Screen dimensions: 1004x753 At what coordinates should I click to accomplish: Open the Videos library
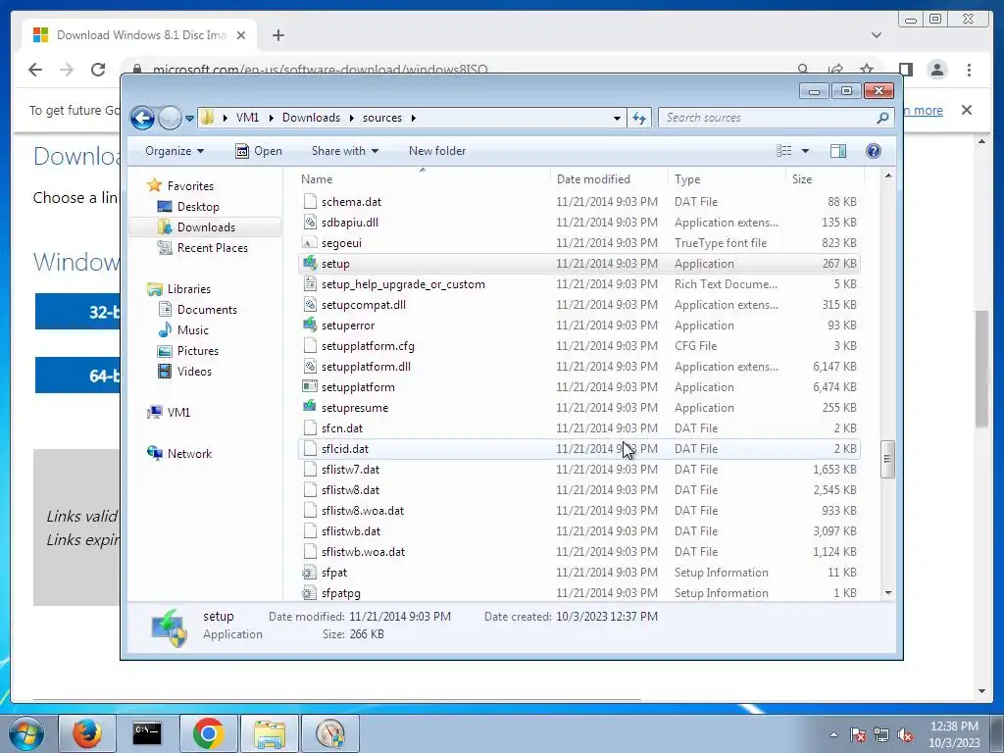(x=194, y=372)
